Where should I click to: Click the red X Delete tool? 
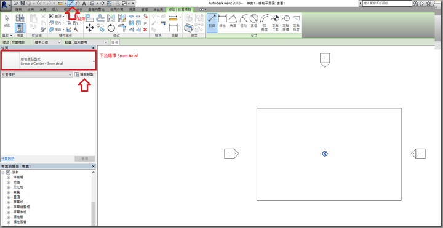pos(145,29)
